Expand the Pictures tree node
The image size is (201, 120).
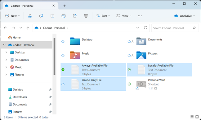6,75
